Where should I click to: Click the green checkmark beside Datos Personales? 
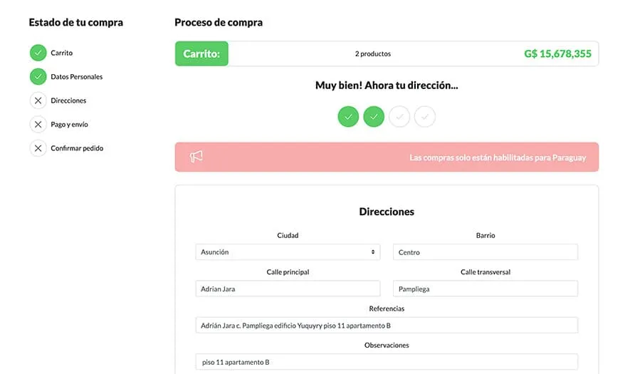coord(38,76)
